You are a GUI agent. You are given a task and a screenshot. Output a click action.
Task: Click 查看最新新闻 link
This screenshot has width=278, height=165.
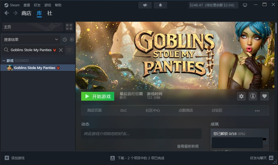click(188, 146)
